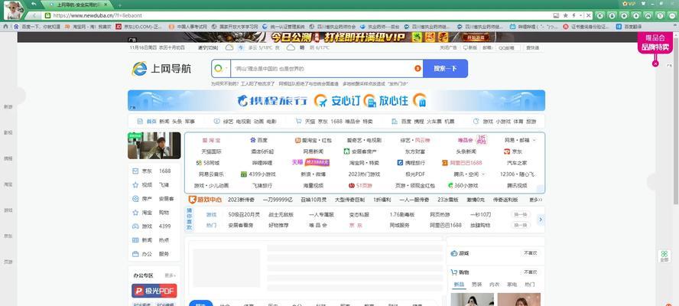Open the 爱淘宝 site link
The height and width of the screenshot is (306, 679).
(x=211, y=140)
